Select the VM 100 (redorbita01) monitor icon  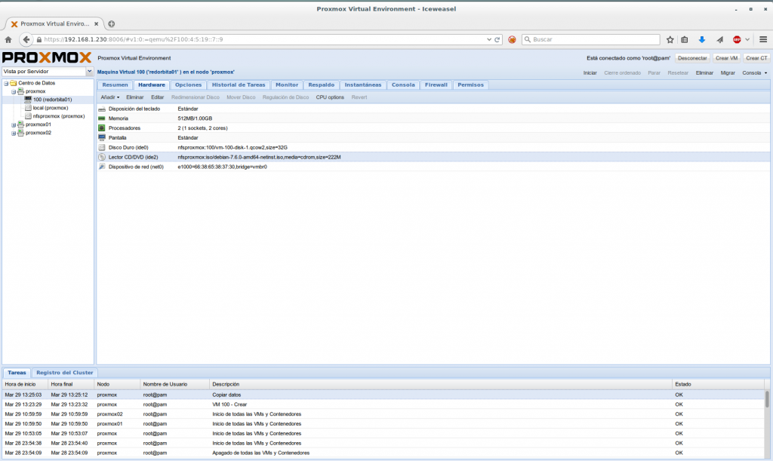pos(29,100)
